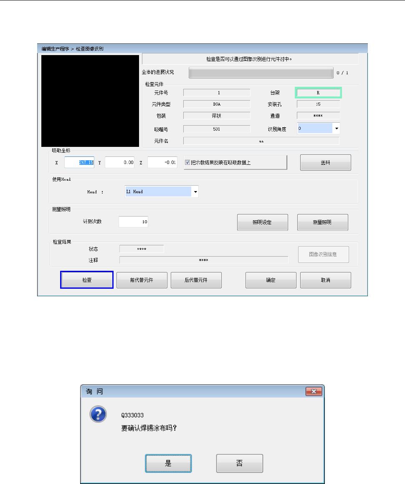Click the Q333033 message code text
The height and width of the screenshot is (484, 405).
point(132,415)
